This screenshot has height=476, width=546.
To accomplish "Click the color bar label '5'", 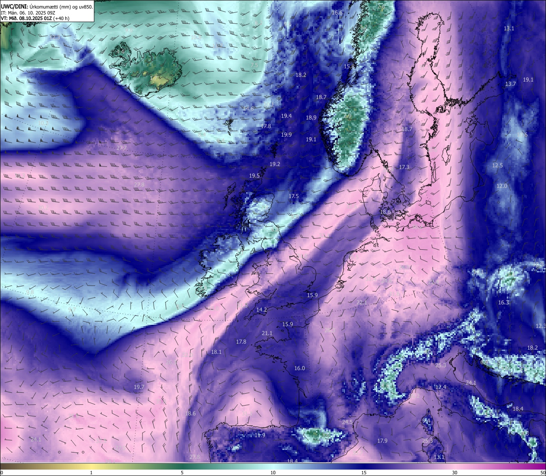I will pos(182,473).
